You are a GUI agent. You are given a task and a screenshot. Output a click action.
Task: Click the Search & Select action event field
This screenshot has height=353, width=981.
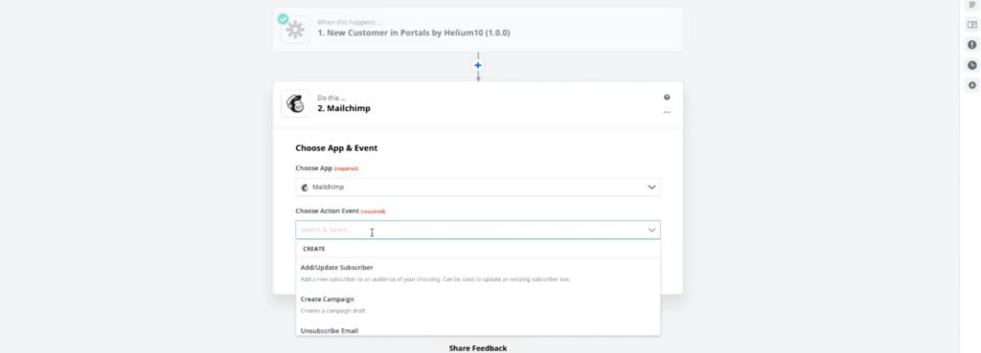(x=478, y=230)
